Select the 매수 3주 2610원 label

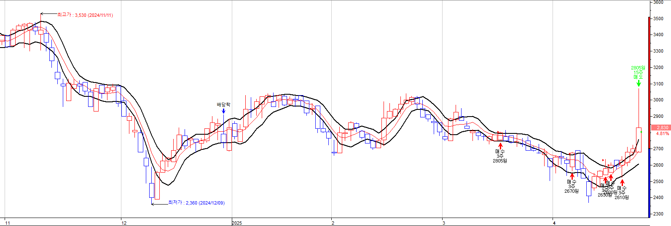coord(622,193)
